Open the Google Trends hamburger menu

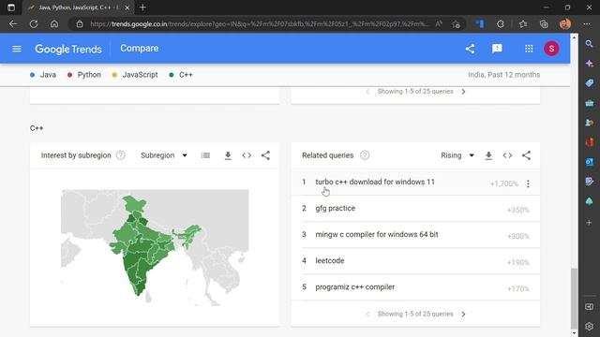click(17, 49)
